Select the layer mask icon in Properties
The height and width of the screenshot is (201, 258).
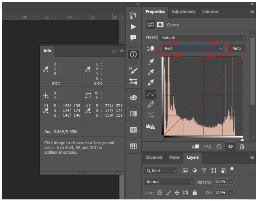coord(160,25)
